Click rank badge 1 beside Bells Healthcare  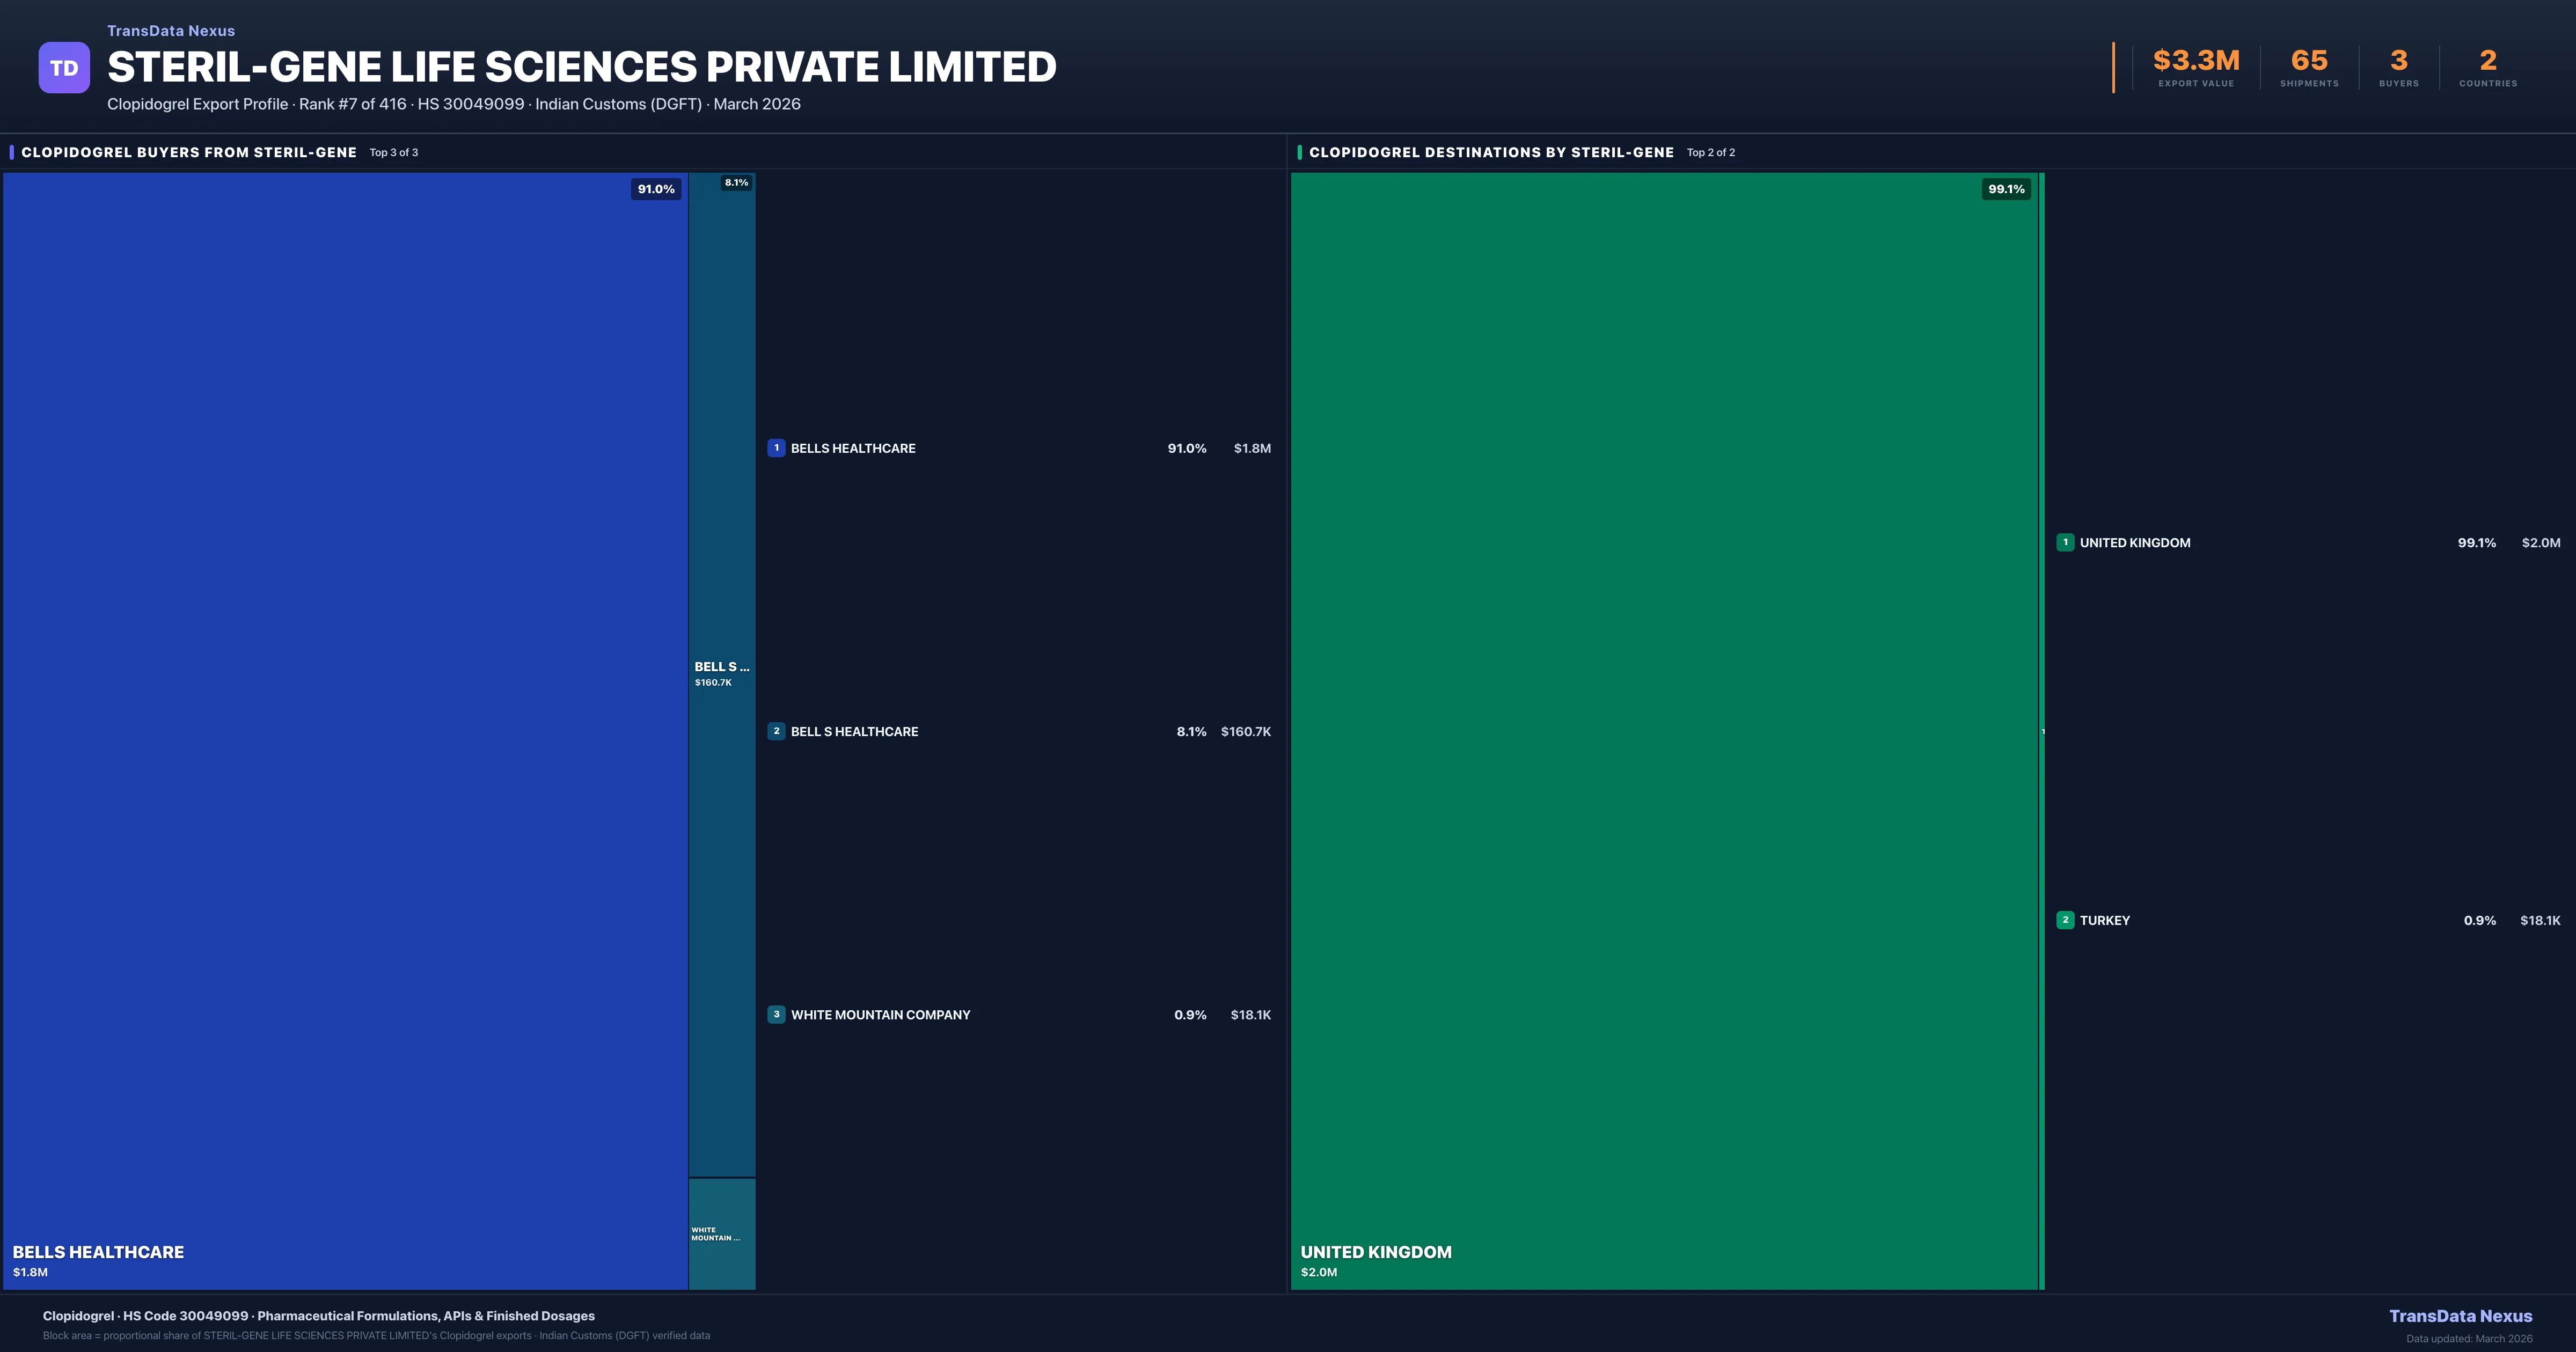click(776, 448)
